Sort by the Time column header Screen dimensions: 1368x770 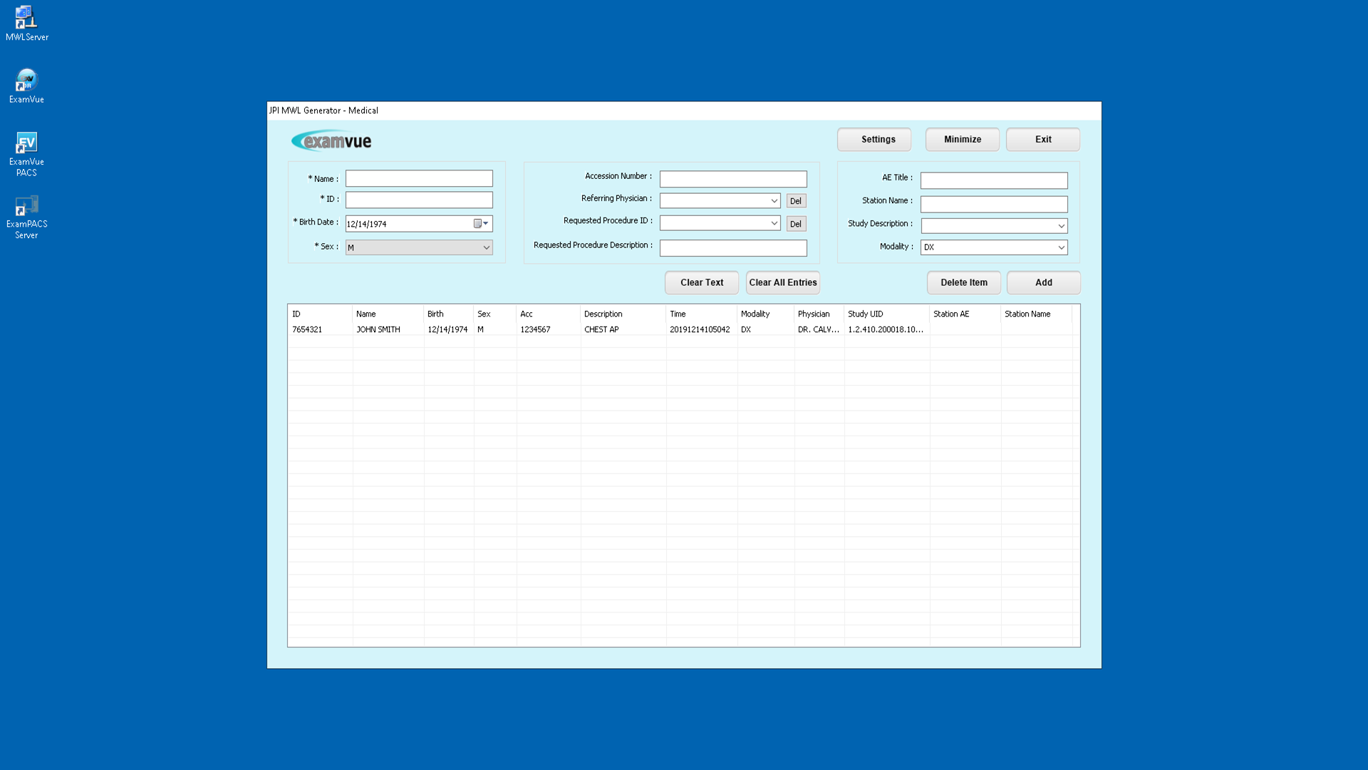tap(701, 314)
